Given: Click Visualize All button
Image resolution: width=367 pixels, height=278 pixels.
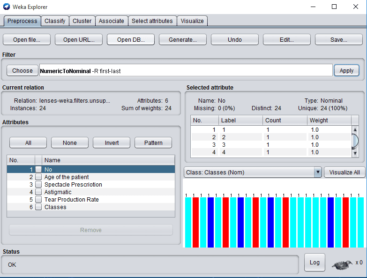Looking at the screenshot, I should click(345, 172).
